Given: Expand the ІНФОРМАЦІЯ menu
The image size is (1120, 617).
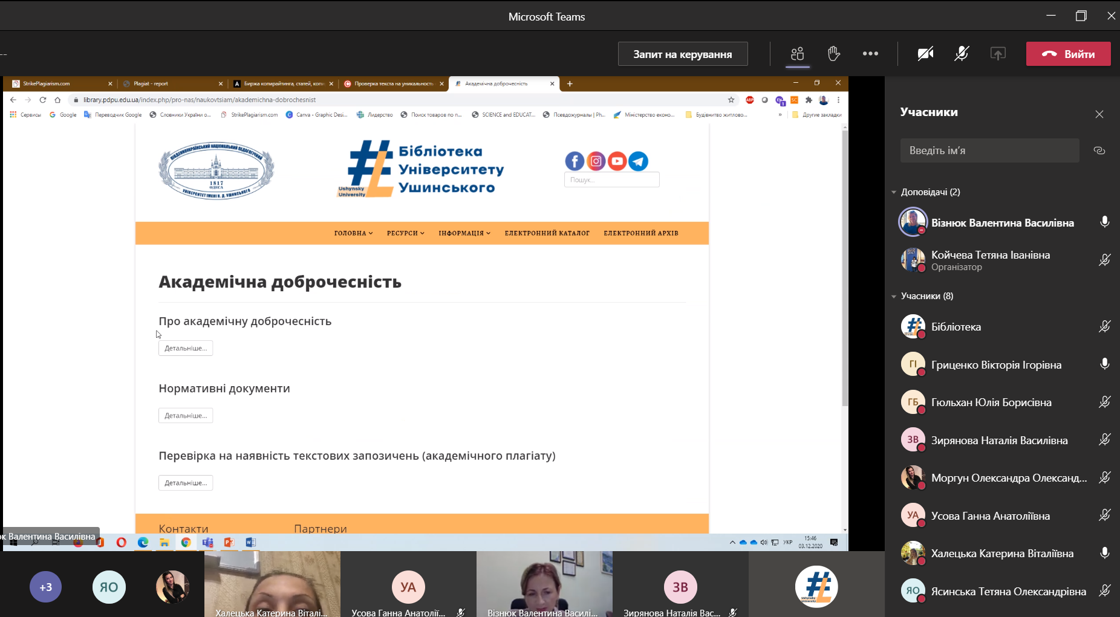Looking at the screenshot, I should [464, 233].
